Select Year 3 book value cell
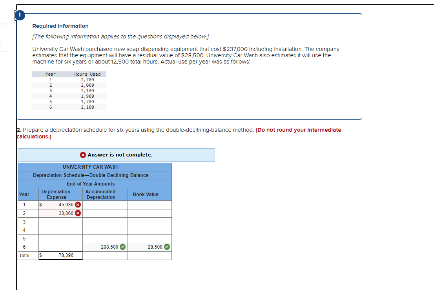Viewport: 434px width, 291px height. tap(150, 222)
